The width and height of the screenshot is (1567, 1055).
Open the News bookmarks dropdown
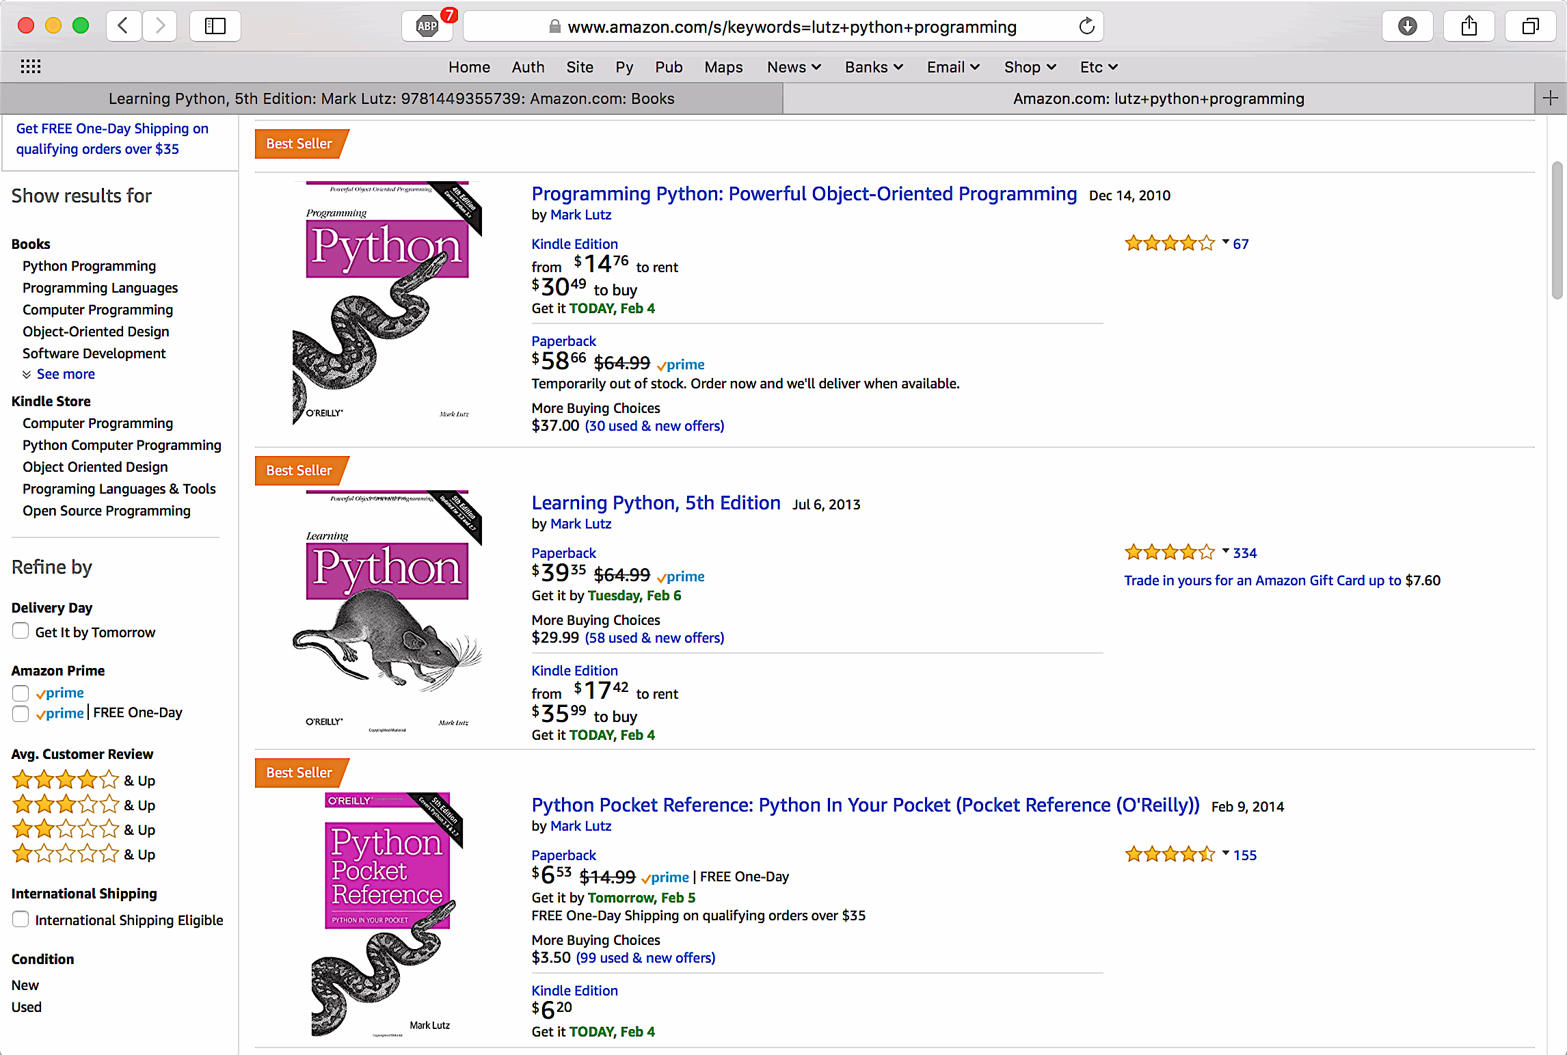[x=794, y=67]
